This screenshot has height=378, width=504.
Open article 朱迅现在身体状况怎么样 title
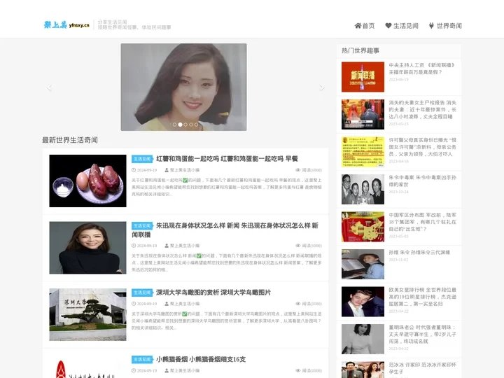click(x=225, y=230)
